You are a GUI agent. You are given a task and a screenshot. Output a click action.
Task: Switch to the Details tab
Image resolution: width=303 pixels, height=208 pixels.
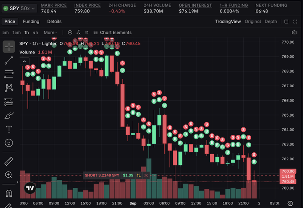(x=54, y=21)
